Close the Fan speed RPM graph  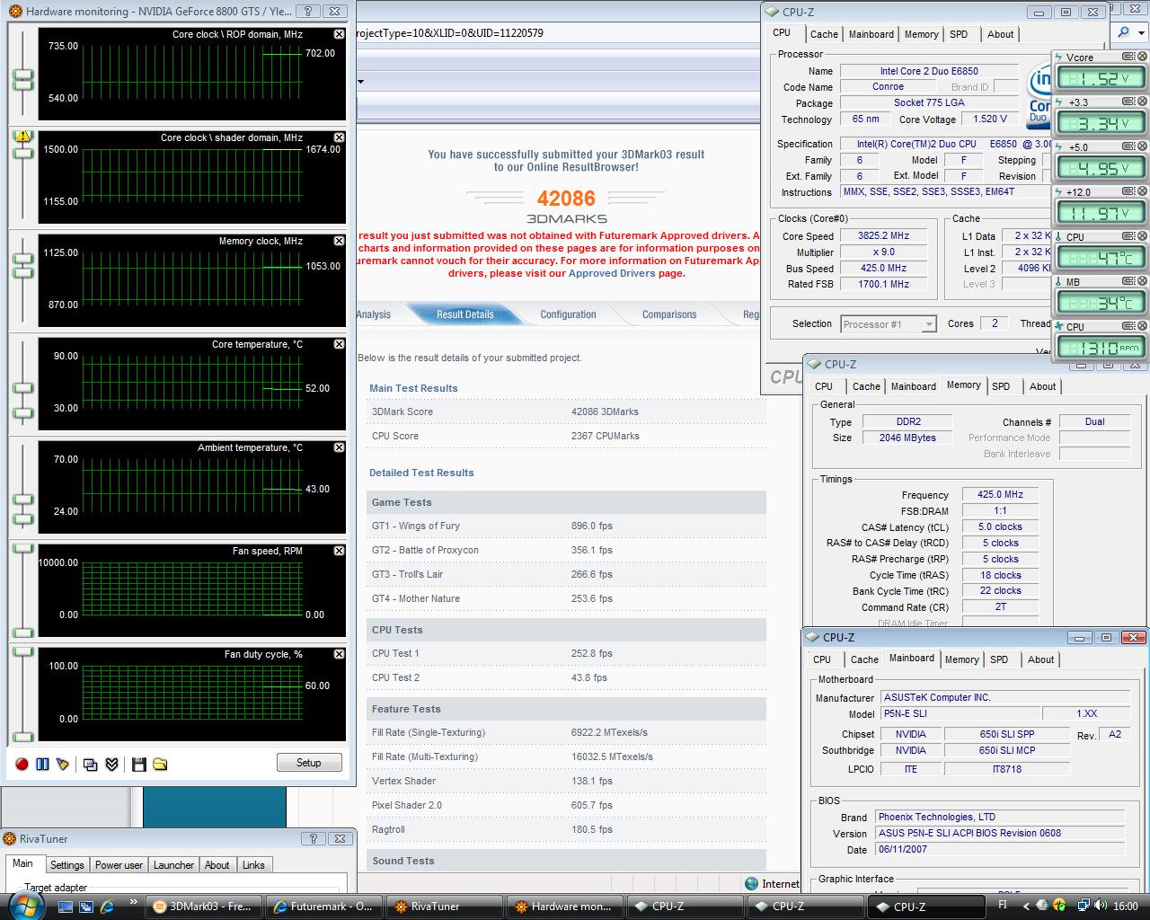339,551
